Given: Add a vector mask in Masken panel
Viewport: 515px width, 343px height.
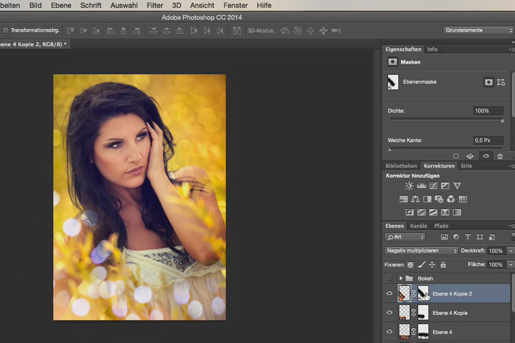Looking at the screenshot, I should 501,82.
